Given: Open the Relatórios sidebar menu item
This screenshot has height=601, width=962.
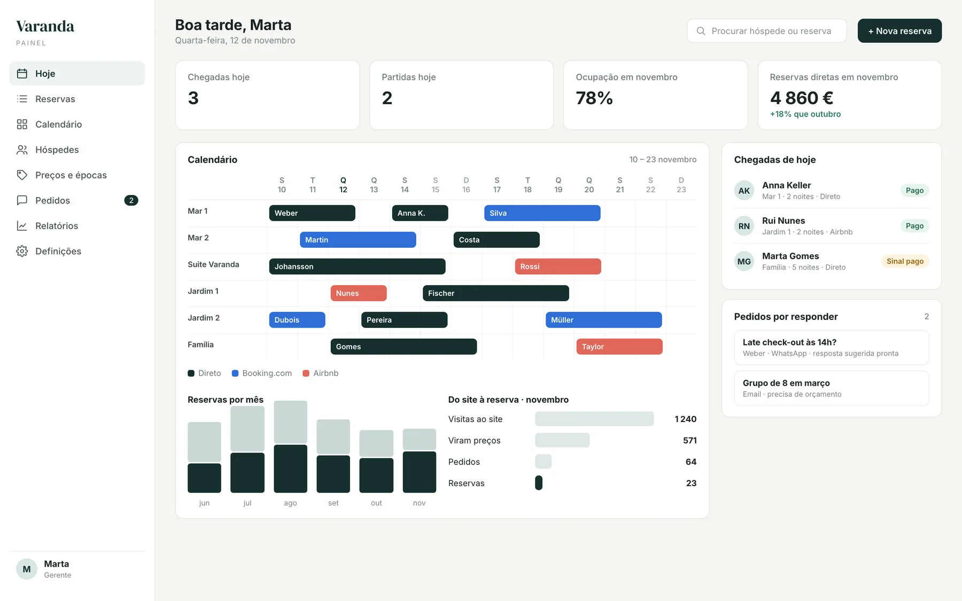Looking at the screenshot, I should click(77, 226).
